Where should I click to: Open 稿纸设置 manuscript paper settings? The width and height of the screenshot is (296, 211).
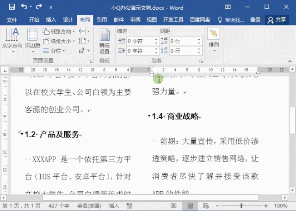(x=105, y=41)
